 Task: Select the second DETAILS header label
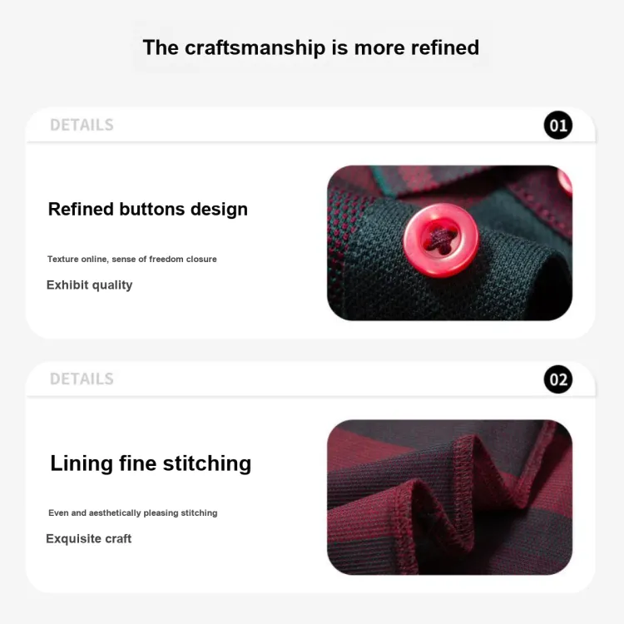click(82, 379)
